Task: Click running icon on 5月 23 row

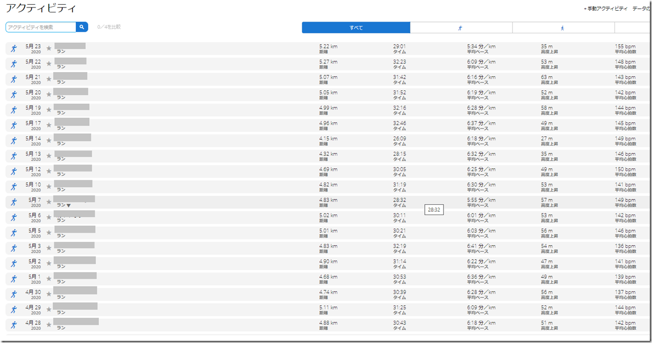Action: (14, 49)
